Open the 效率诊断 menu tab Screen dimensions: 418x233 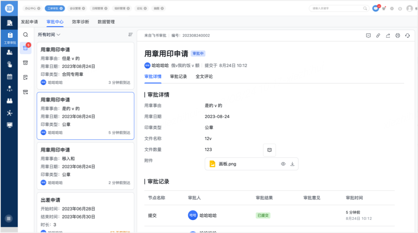coord(80,22)
